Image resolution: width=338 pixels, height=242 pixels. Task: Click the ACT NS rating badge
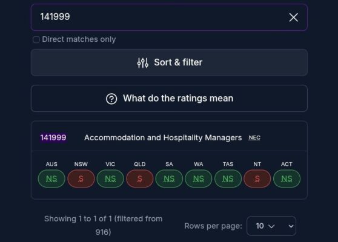pos(287,178)
